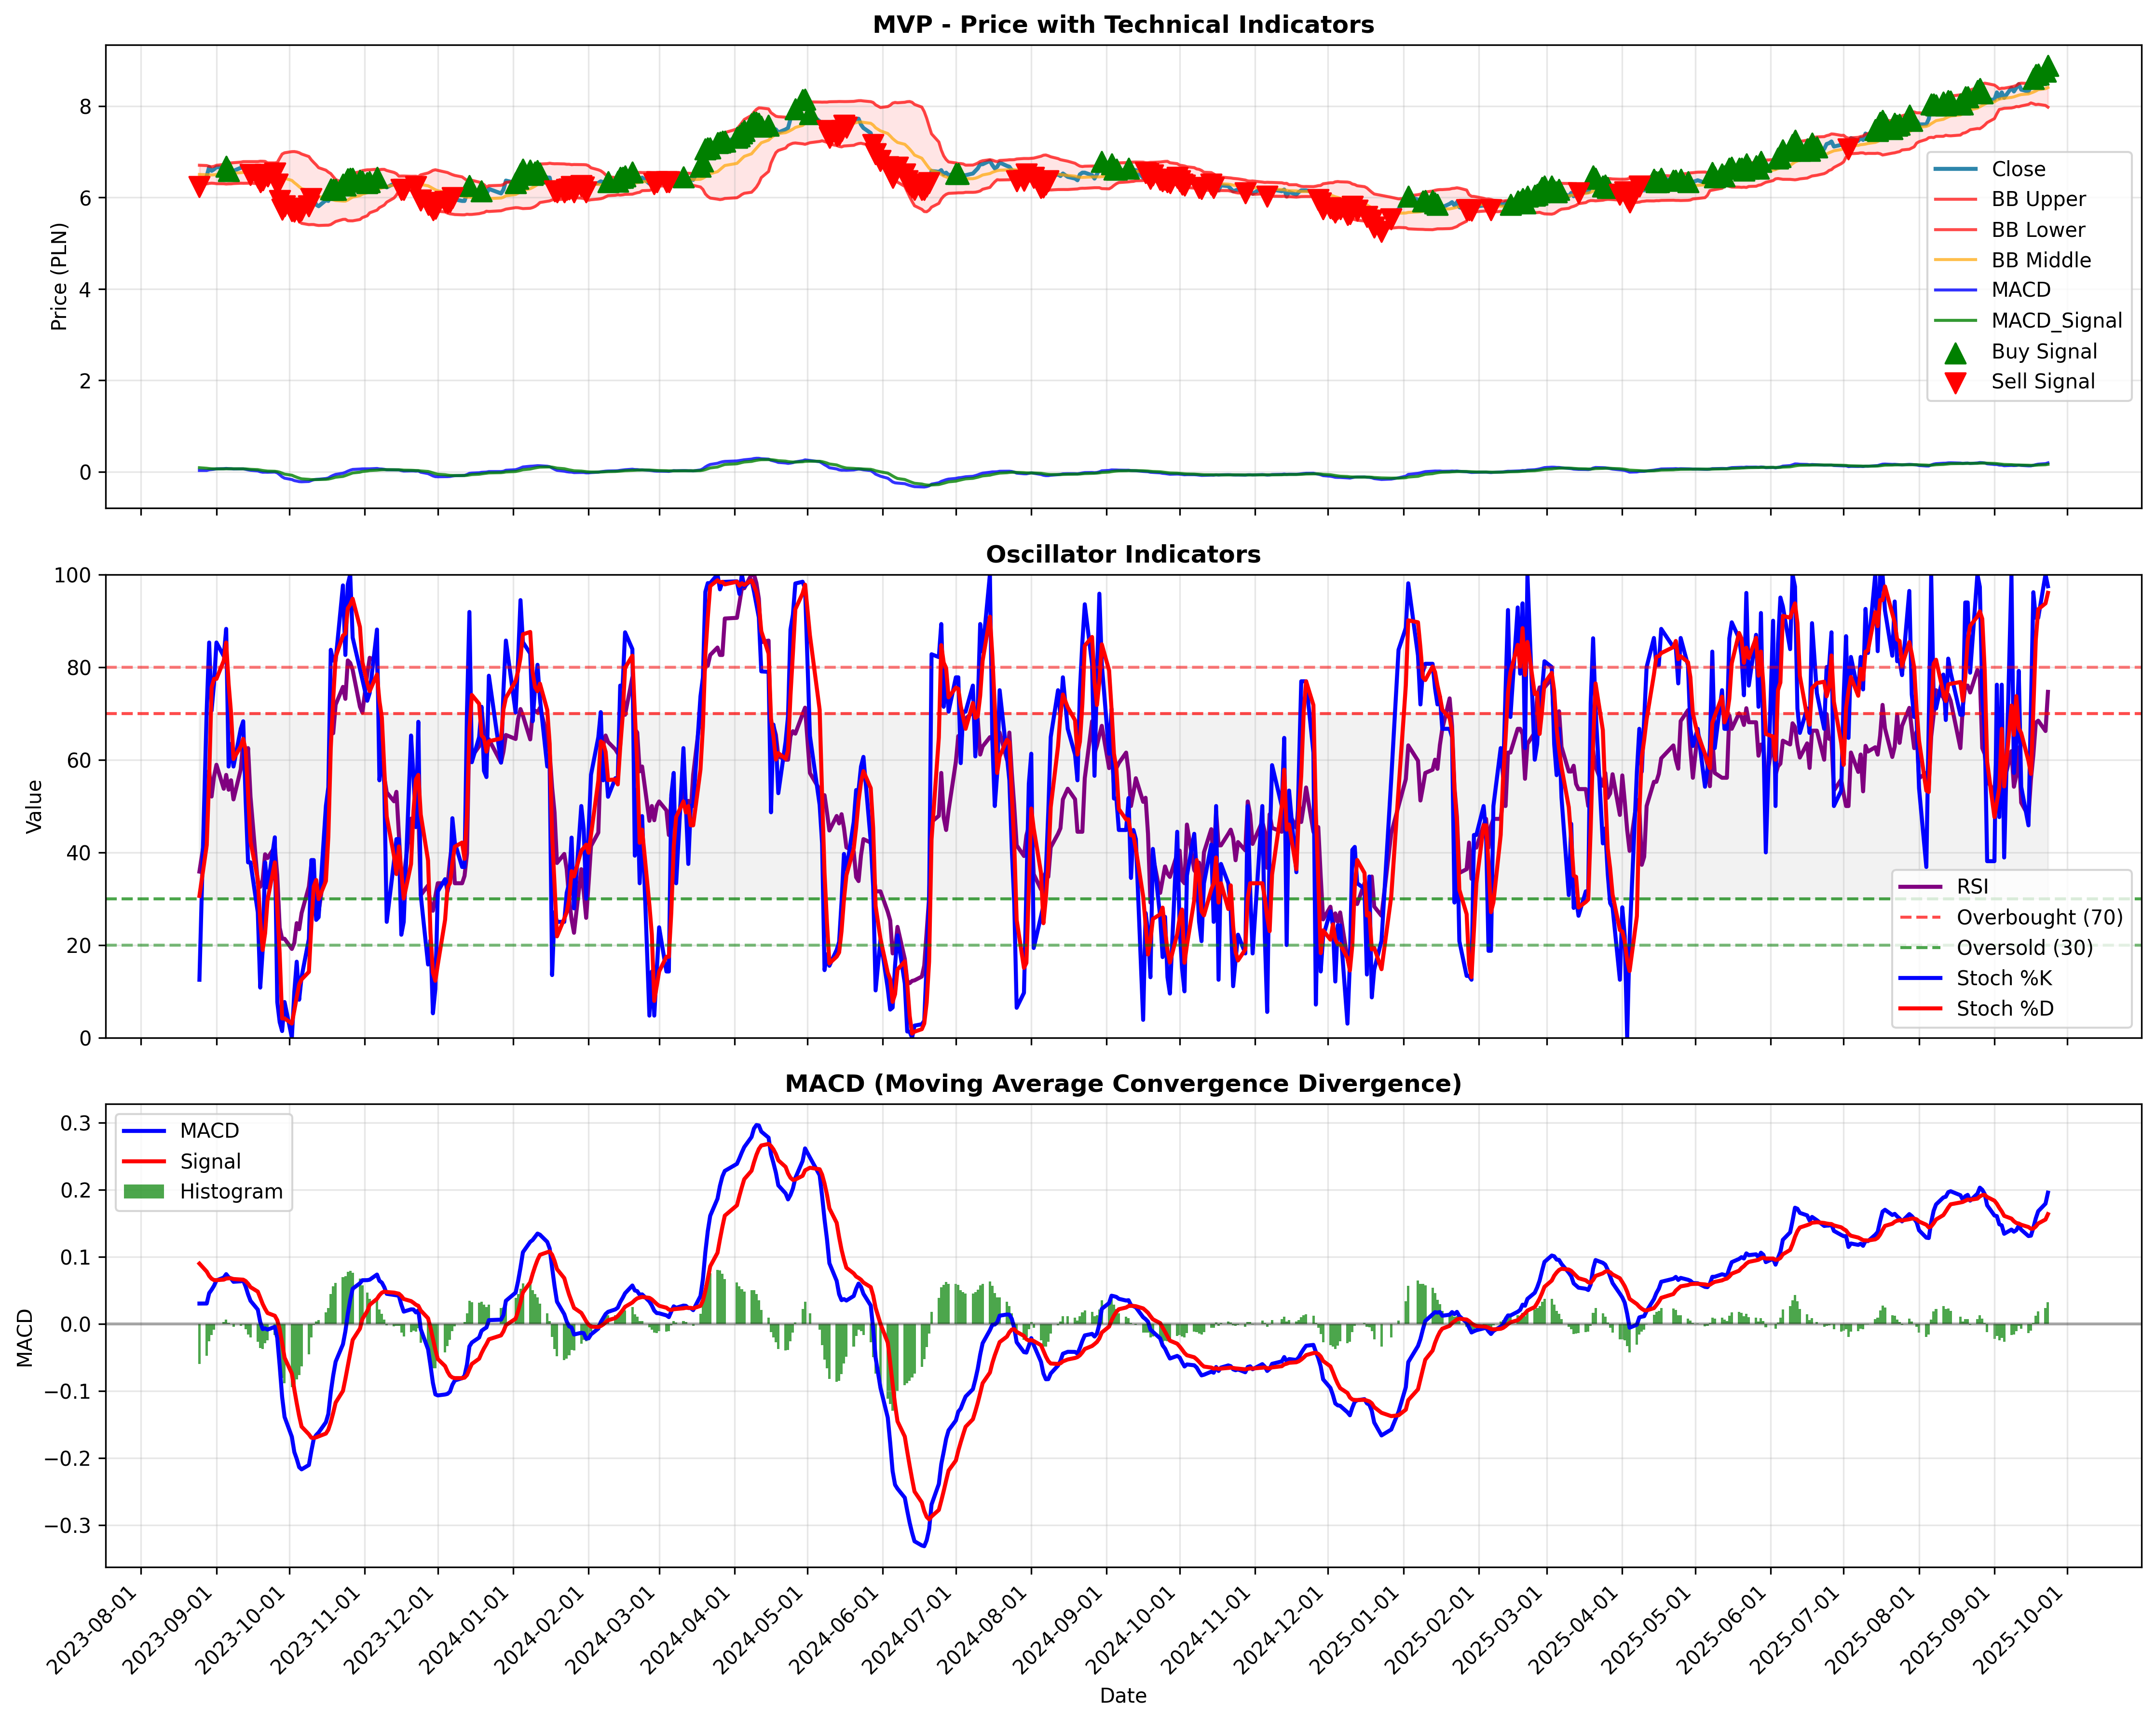Click the Buy Signal triangle legend icon

tap(1955, 352)
